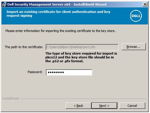Click the 'Password:' label
Screen dimensions: 150x113
(x=35, y=72)
